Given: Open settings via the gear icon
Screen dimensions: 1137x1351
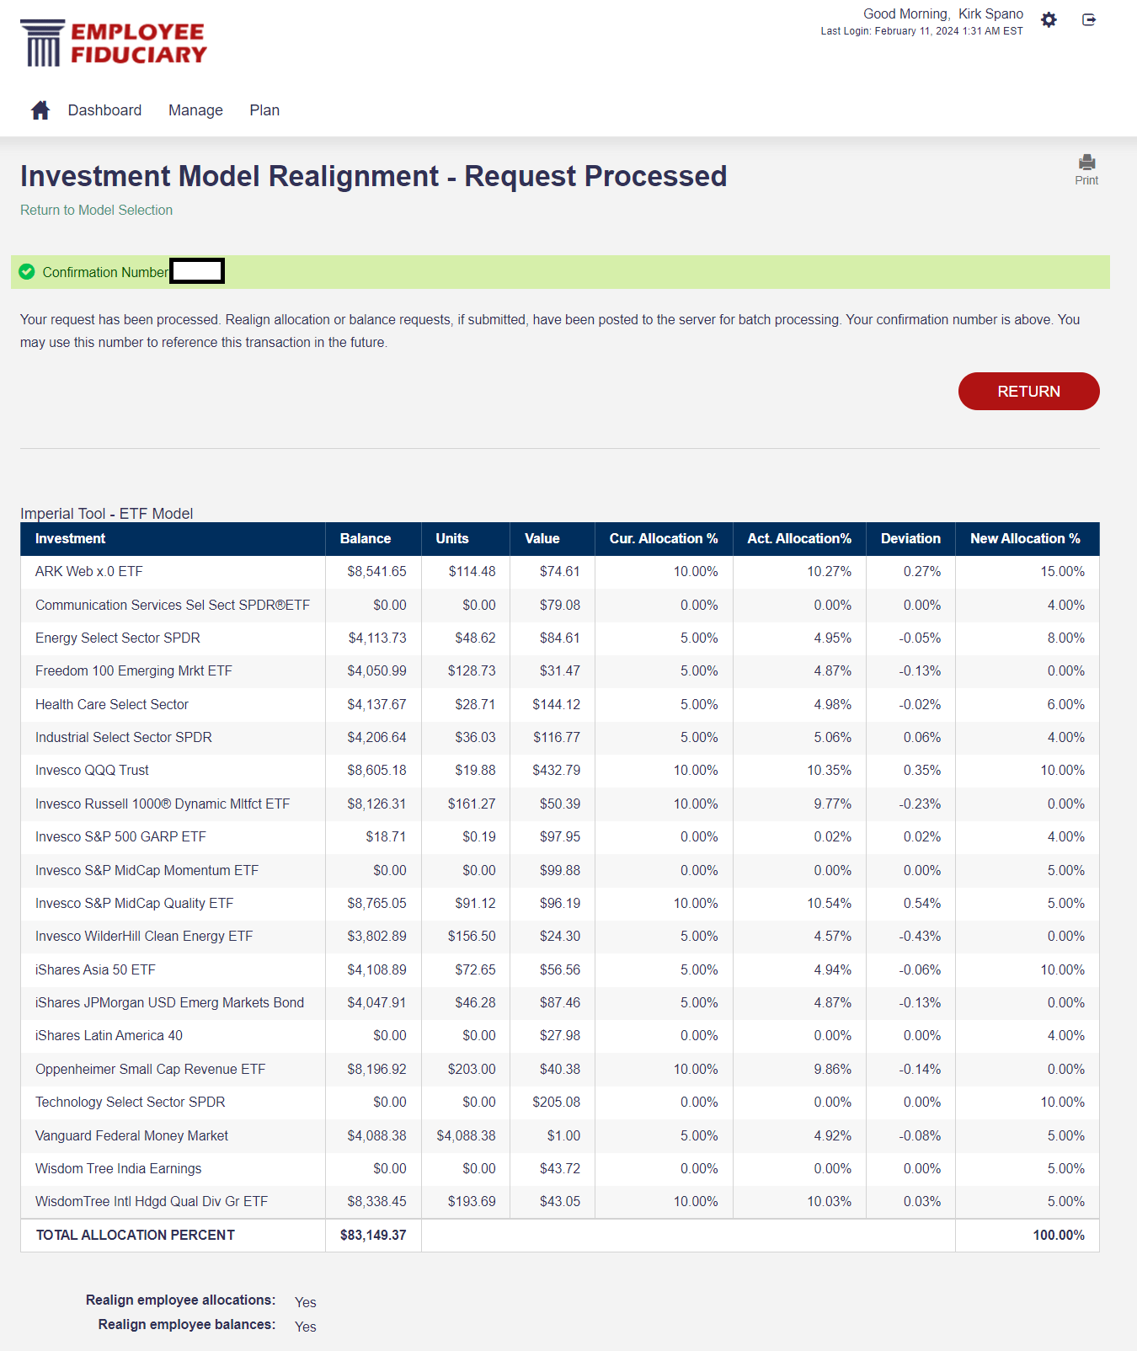Looking at the screenshot, I should [1049, 19].
